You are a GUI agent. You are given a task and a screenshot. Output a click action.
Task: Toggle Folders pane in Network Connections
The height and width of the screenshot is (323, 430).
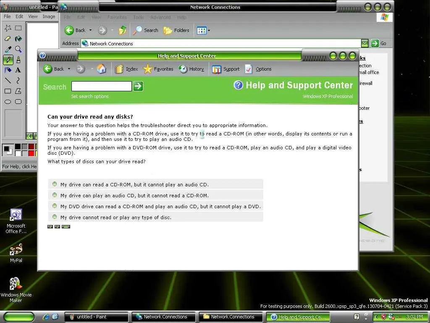[176, 30]
